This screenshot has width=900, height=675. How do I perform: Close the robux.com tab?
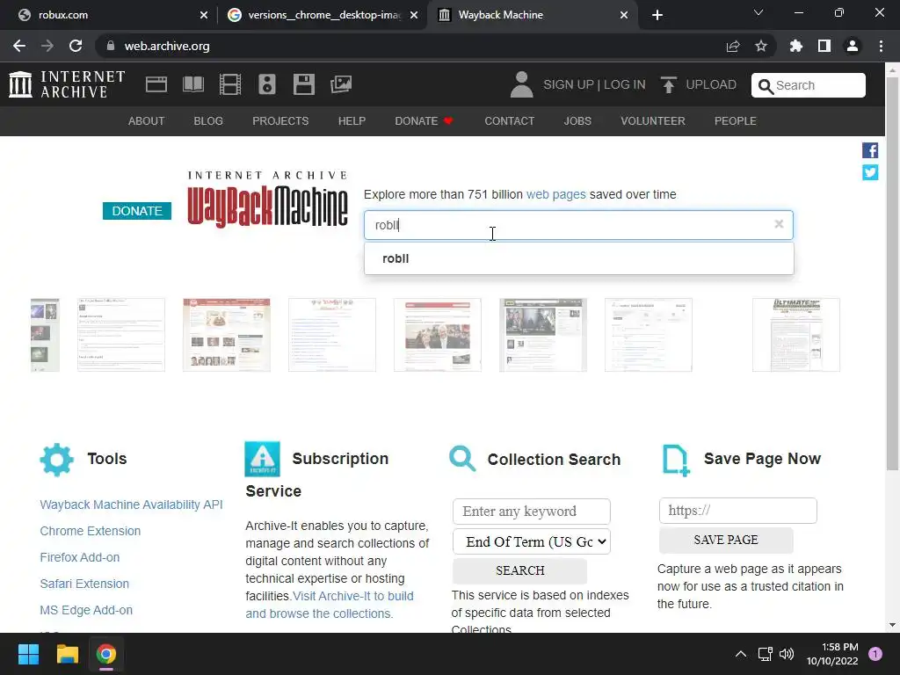tap(204, 15)
